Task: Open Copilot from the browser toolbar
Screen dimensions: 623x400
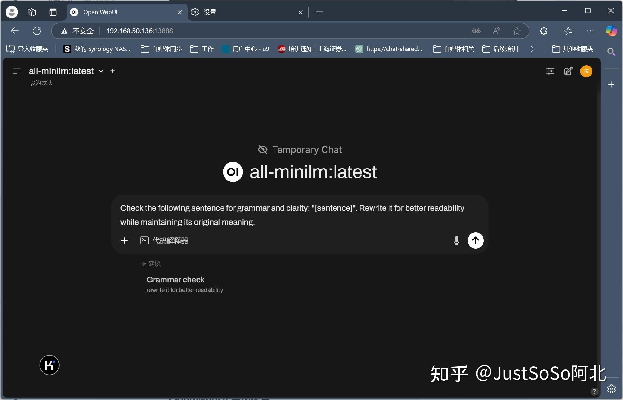Action: click(x=611, y=31)
